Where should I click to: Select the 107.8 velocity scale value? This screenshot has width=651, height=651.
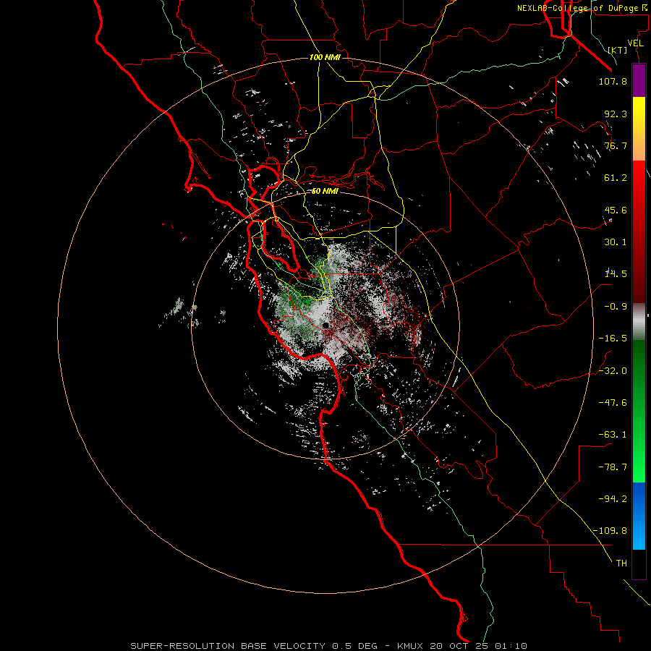[x=613, y=81]
